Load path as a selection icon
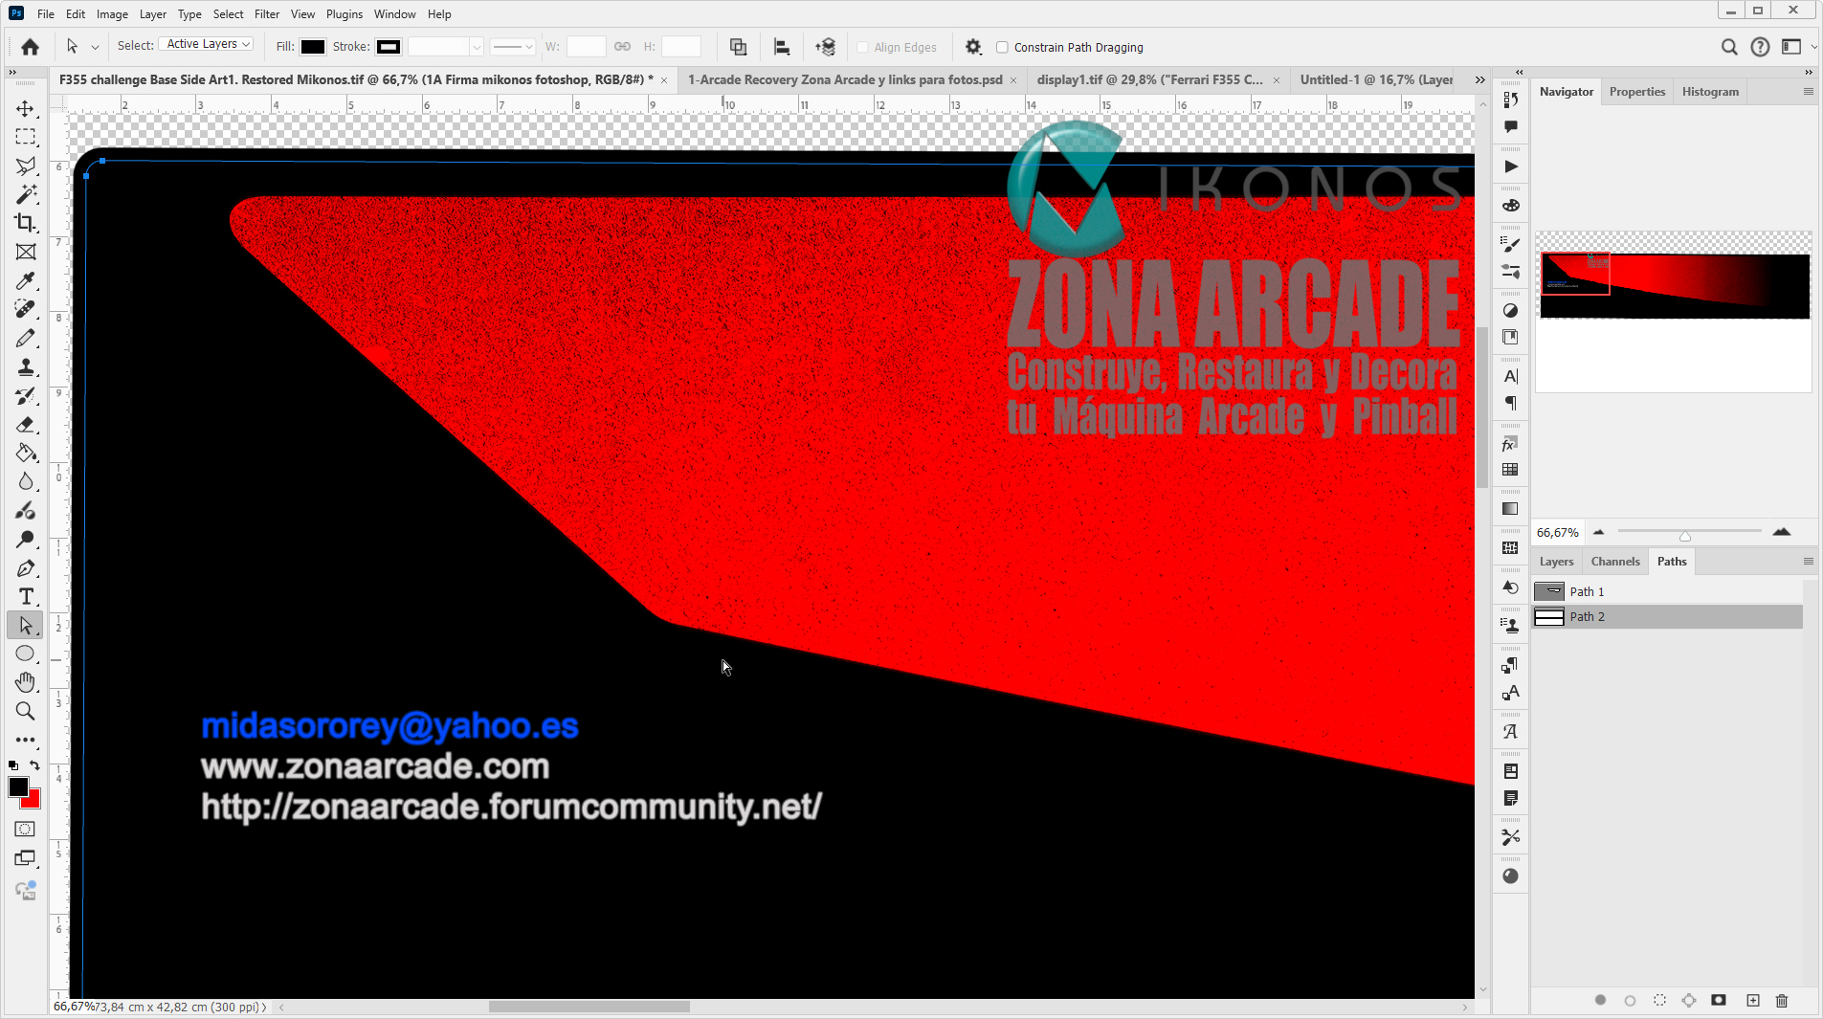 pyautogui.click(x=1659, y=1000)
